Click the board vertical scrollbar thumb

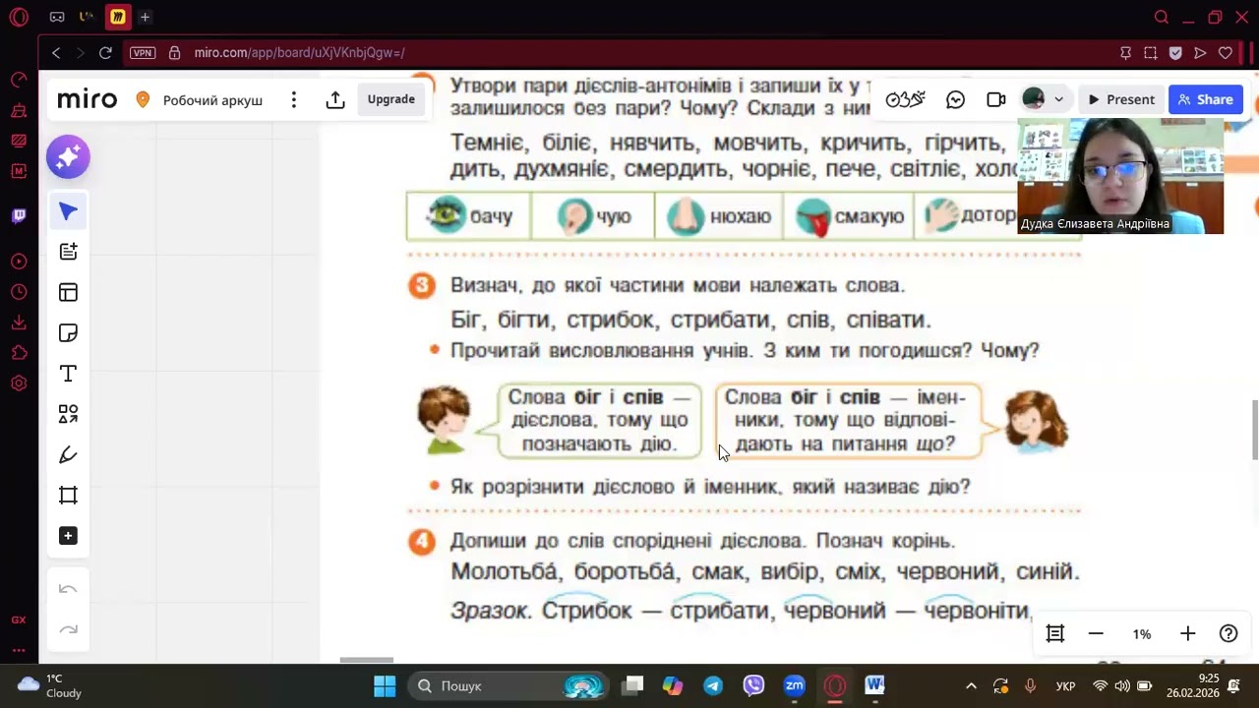[x=1255, y=430]
